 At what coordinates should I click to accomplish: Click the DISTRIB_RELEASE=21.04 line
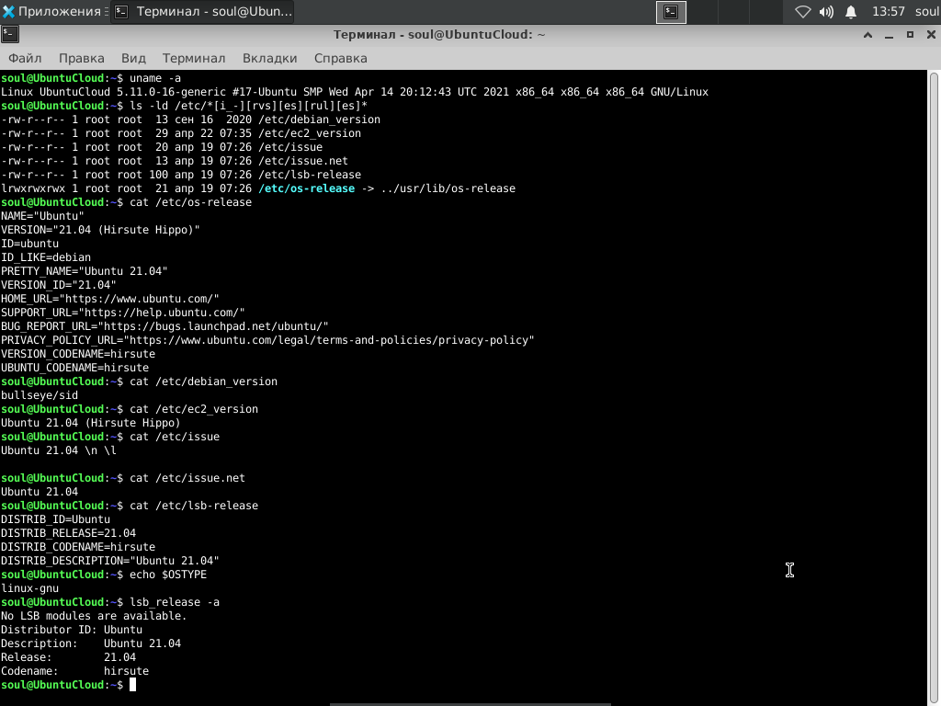(68, 533)
